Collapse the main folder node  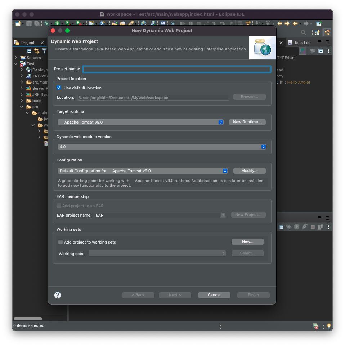coord(27,113)
